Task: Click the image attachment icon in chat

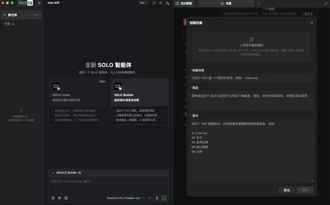Action: click(x=66, y=198)
